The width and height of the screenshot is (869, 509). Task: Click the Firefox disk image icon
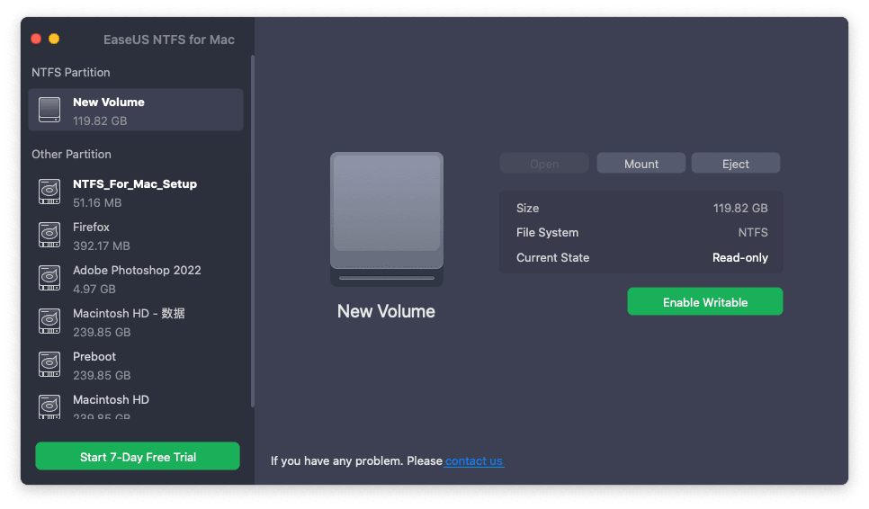(x=49, y=235)
